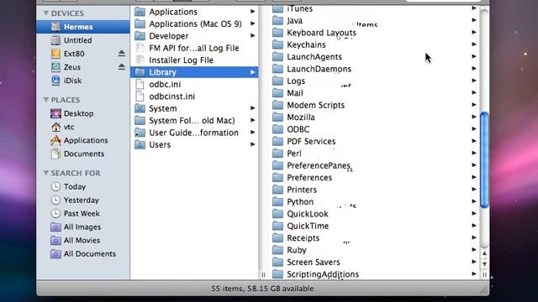This screenshot has height=302, width=538.
Task: Select the Users folder icon
Action: point(140,144)
